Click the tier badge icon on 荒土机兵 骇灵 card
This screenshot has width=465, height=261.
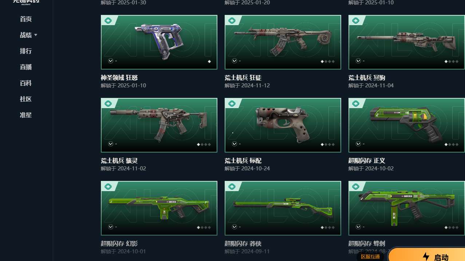click(x=108, y=103)
